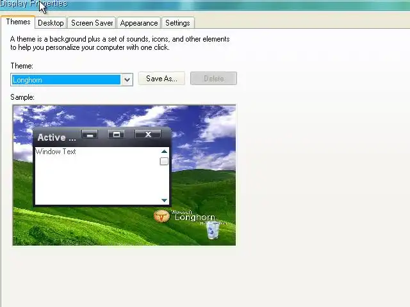The width and height of the screenshot is (410, 307).
Task: Click the Longhorn logo badge in sample
Action: click(x=161, y=216)
